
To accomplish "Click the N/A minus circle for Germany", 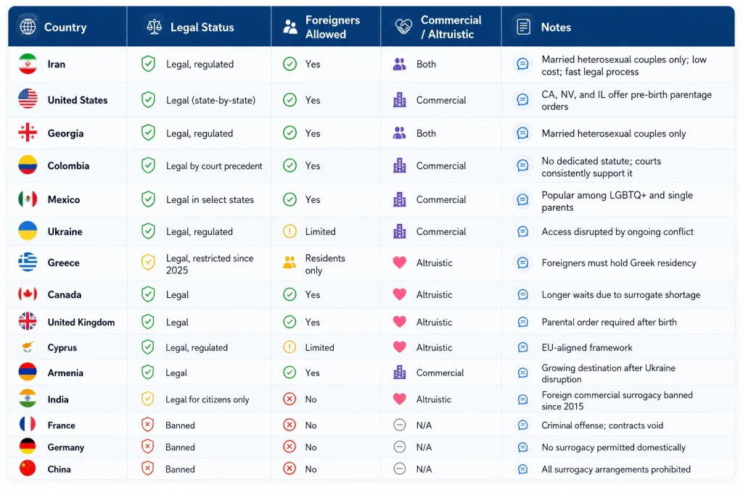I will tap(400, 446).
